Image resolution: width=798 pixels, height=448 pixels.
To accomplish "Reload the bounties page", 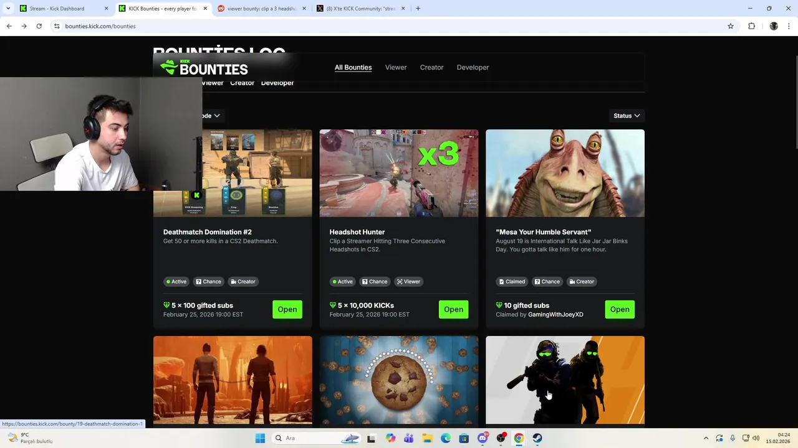I will (x=39, y=26).
